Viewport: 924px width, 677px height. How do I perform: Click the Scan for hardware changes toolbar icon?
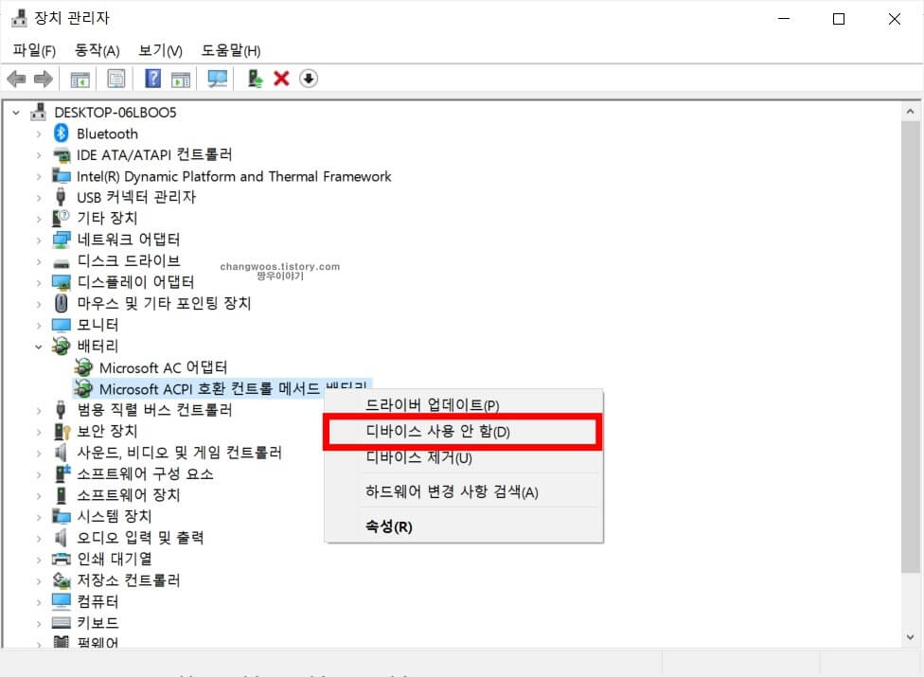(x=216, y=79)
